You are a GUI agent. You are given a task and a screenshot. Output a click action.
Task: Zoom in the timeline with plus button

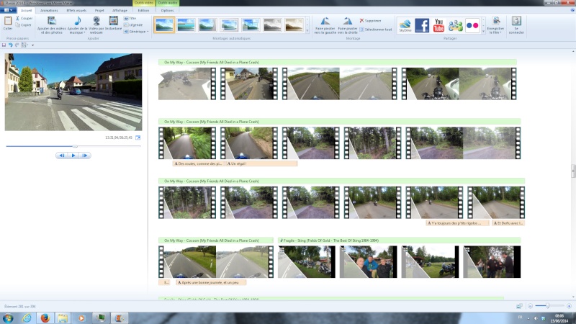pyautogui.click(x=569, y=305)
